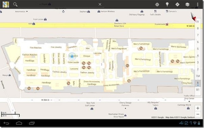This screenshot has height=128, width=204.
Task: Tap the Men's Fragrances label beside Mac
Action: pyautogui.click(x=119, y=48)
